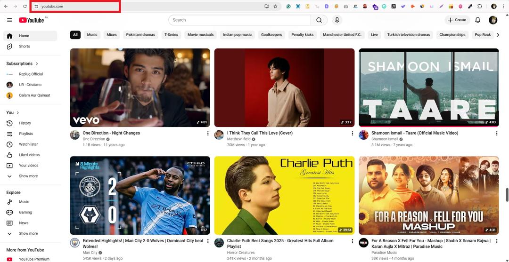Select Turkish television dramas chip
Viewport: 509px width, 262px height.
click(408, 35)
